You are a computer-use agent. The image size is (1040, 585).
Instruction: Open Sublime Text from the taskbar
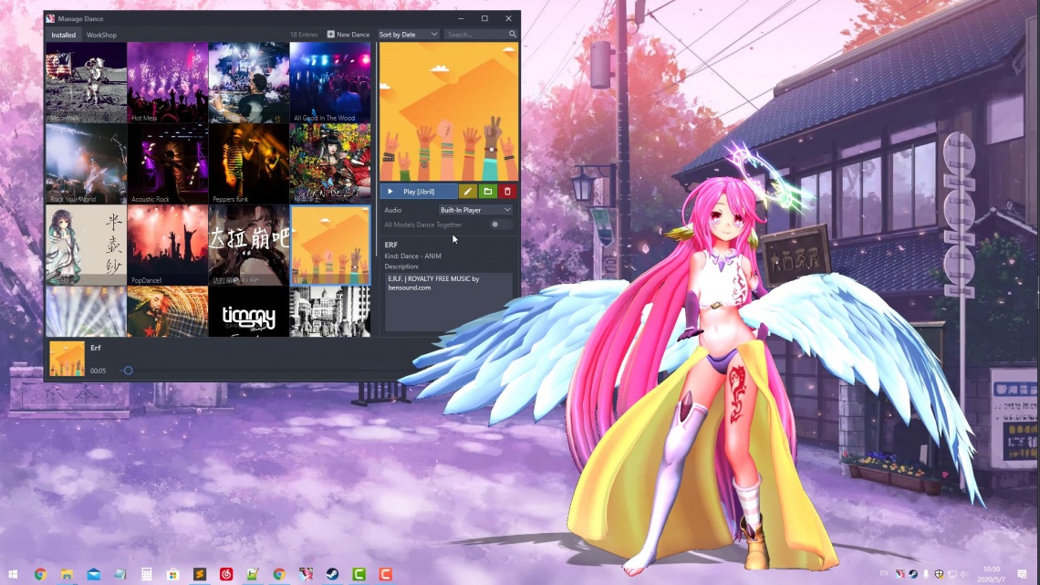pyautogui.click(x=200, y=574)
